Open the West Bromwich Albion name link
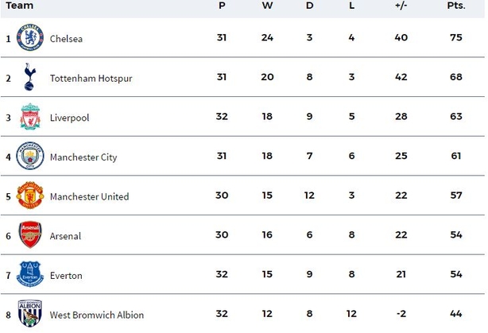488x333 pixels. pos(97,315)
